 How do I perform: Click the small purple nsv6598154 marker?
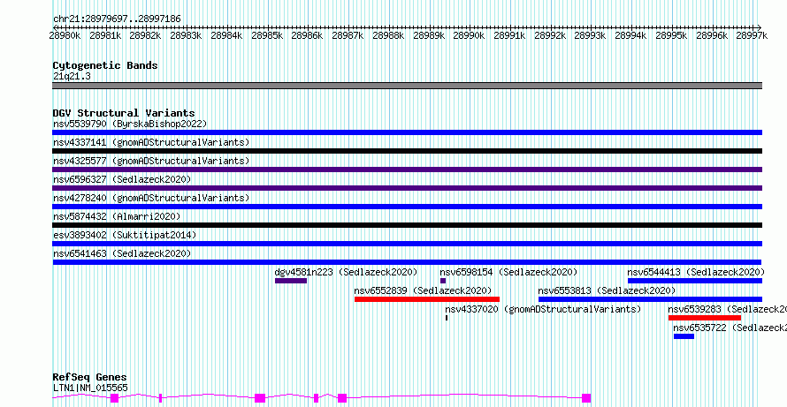point(443,281)
